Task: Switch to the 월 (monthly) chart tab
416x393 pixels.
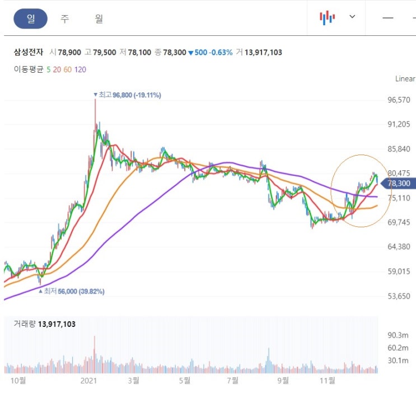Action: click(x=99, y=18)
